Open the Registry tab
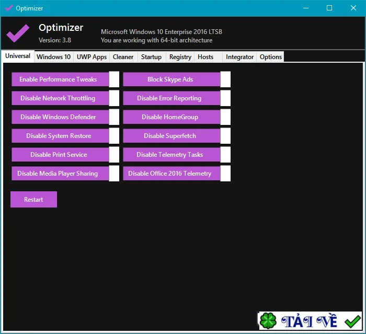The image size is (366, 334). point(180,57)
